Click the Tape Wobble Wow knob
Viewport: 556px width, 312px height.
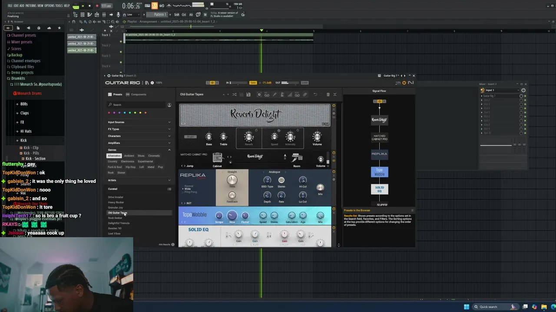tap(232, 215)
